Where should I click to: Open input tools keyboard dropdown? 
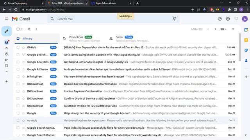(223, 29)
